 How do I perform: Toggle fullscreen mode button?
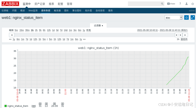pos(193,18)
